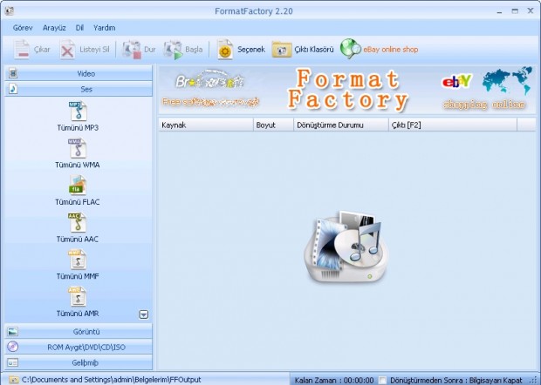This screenshot has width=541, height=385.
Task: Click the FormatFactory title bar app icon
Action: [10, 10]
